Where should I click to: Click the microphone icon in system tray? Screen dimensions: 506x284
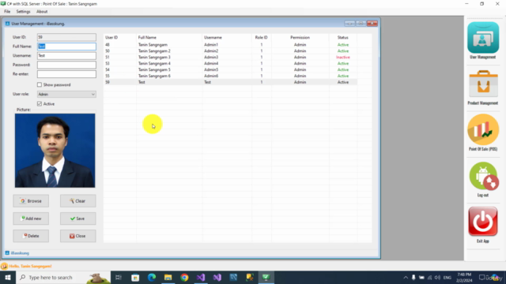413,278
